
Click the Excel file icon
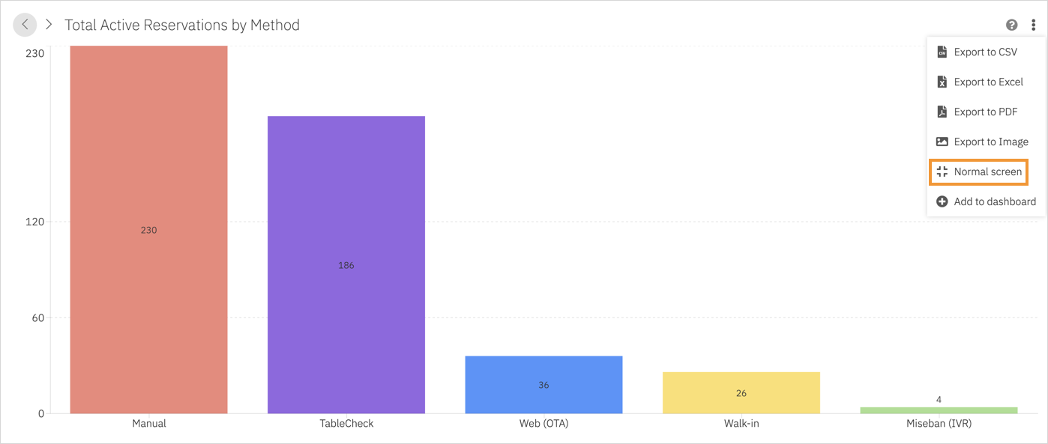point(942,82)
